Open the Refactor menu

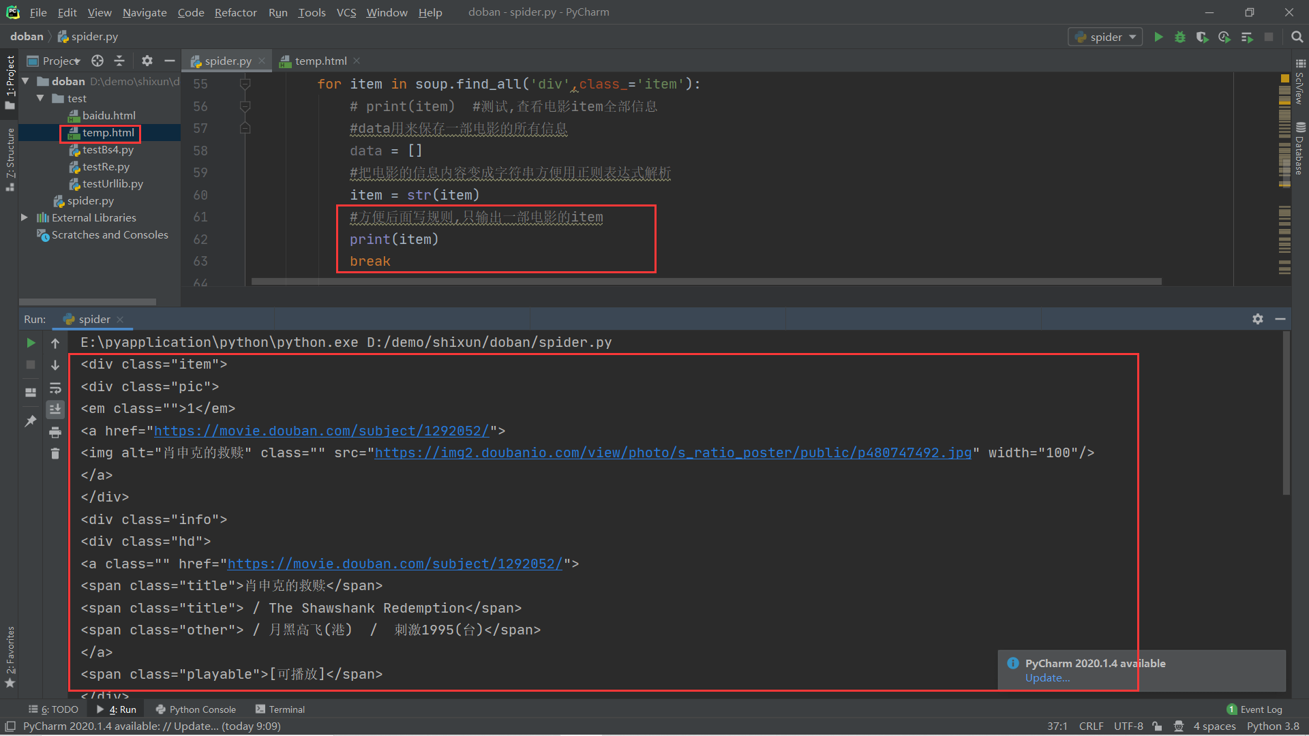(x=235, y=12)
